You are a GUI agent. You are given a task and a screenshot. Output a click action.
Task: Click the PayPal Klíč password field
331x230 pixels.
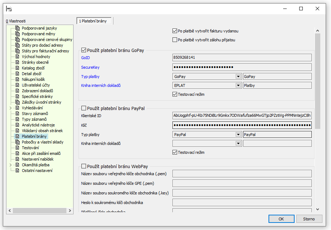click(242, 125)
